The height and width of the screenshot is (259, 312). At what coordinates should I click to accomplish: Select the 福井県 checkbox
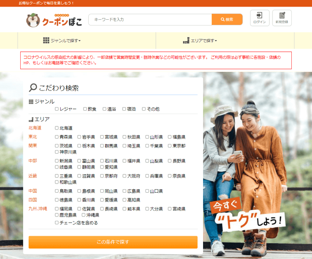124,161
